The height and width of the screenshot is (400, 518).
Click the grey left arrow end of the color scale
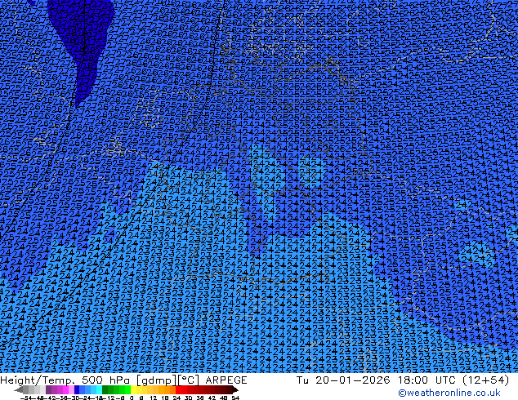pos(19,389)
